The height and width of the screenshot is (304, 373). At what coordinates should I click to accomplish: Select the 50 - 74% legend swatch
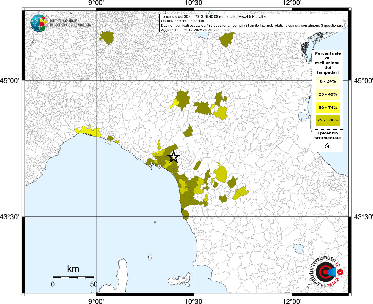point(328,107)
